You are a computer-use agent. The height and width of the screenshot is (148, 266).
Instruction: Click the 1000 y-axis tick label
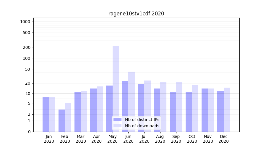(25, 22)
